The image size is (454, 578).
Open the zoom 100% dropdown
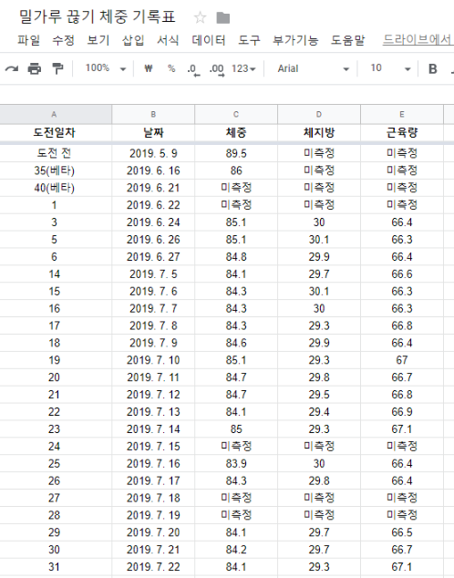(x=106, y=68)
